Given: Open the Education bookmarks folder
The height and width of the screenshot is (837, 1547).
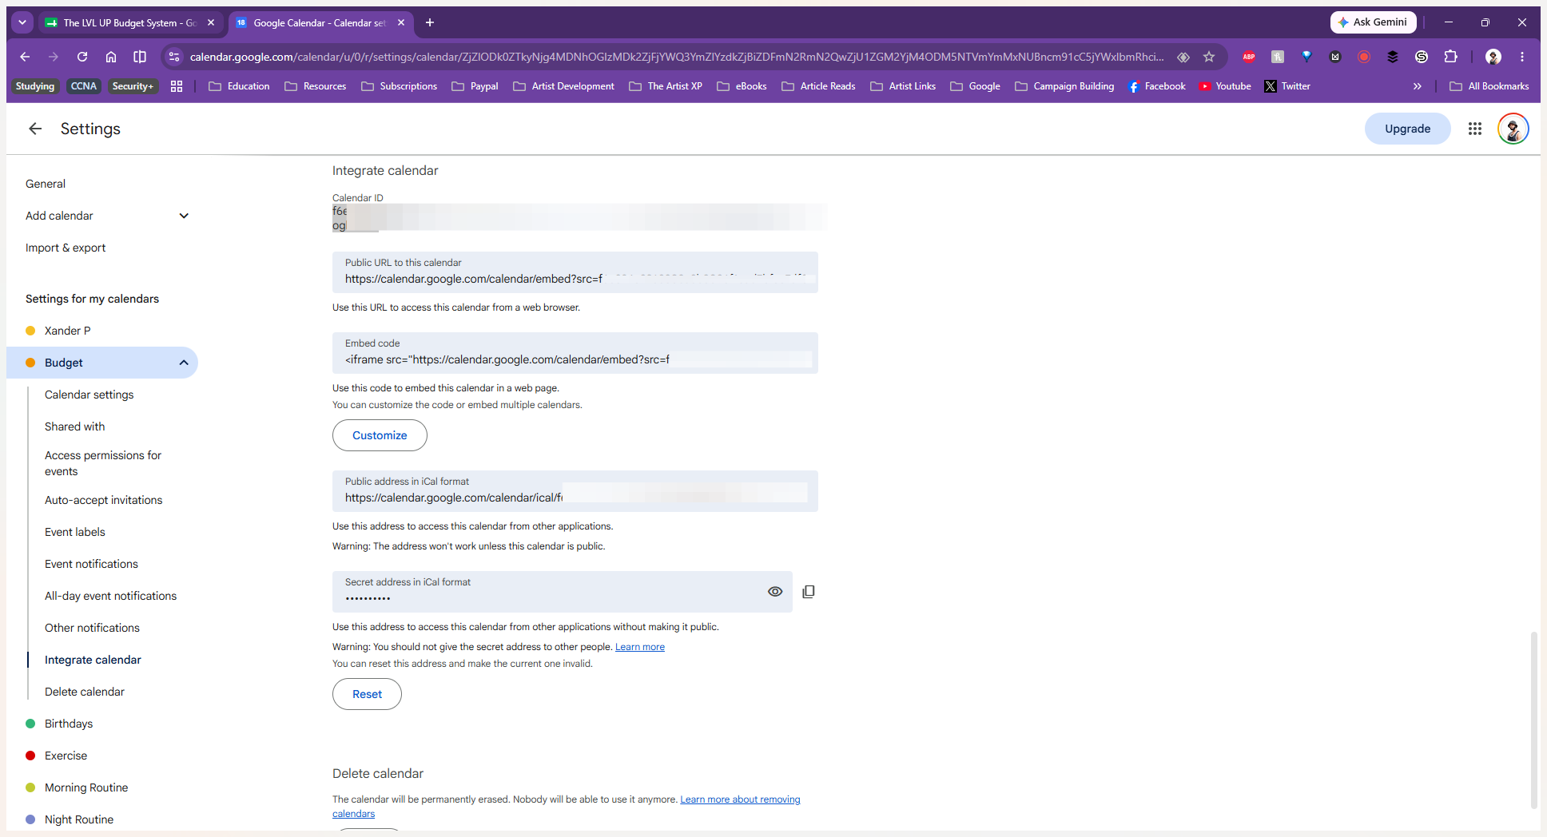Looking at the screenshot, I should click(239, 86).
